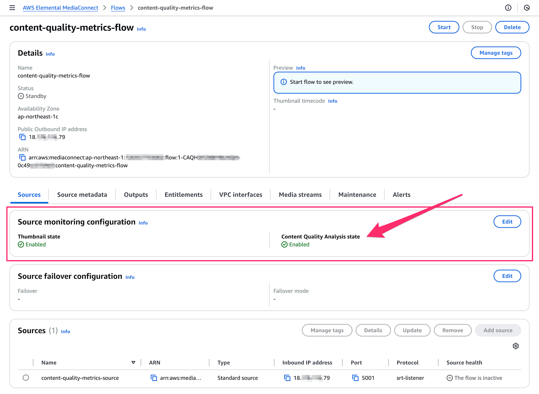
Task: Open the Maintenance tab
Action: (357, 195)
